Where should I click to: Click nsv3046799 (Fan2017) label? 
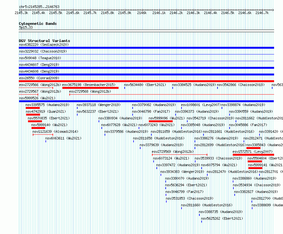coord(185,192)
